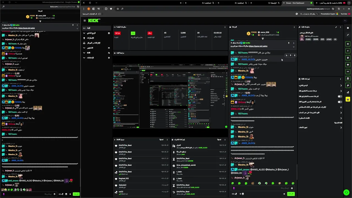Reply to hovered ANIS_ALGO message
352x198 pixels.
286,55
